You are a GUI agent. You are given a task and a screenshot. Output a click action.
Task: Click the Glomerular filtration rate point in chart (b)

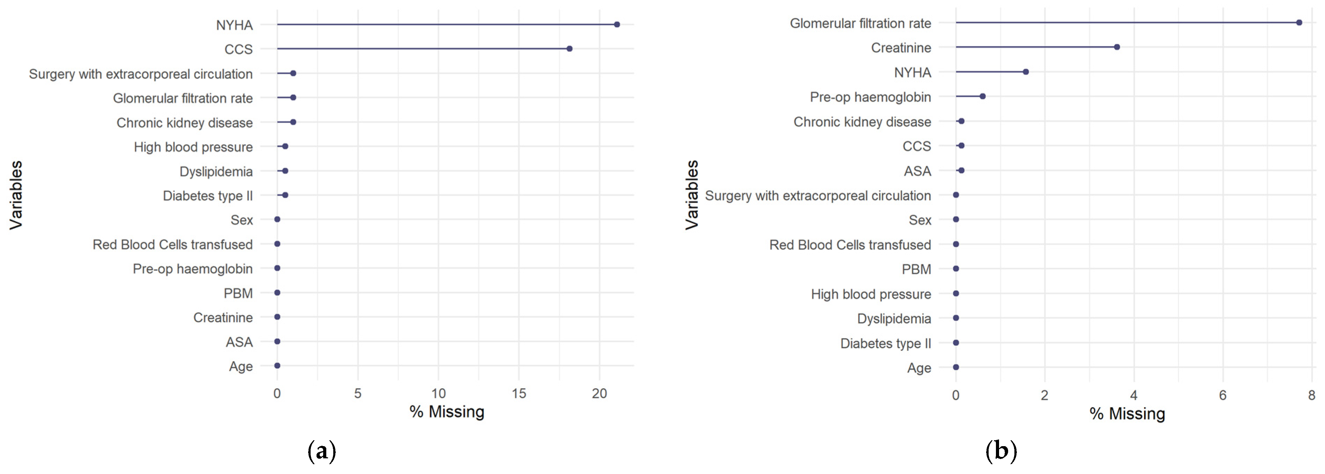coord(1299,23)
